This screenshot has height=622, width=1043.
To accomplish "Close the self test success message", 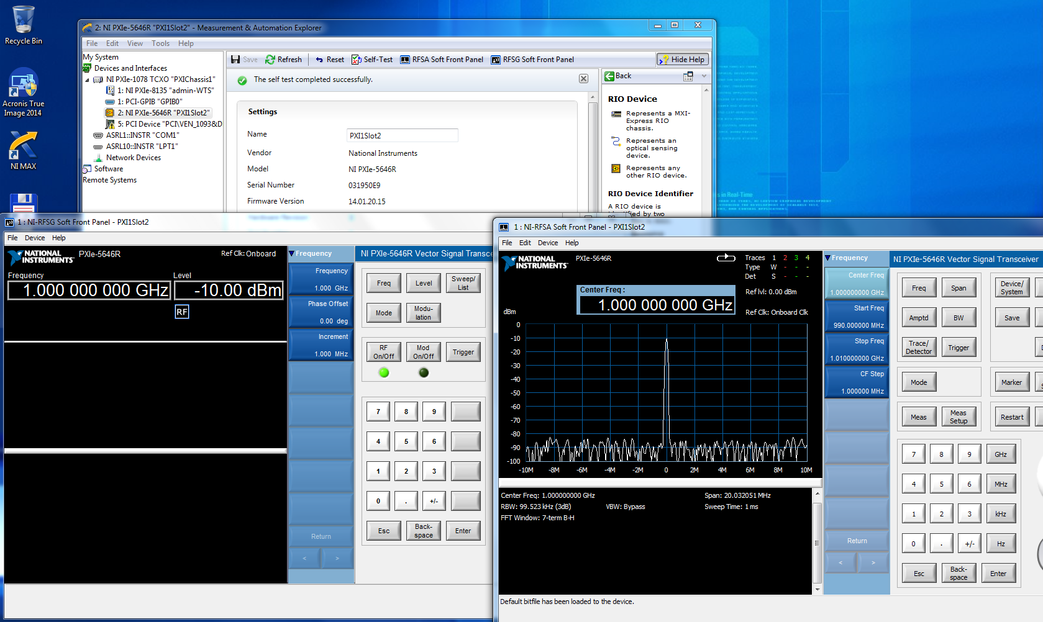I will click(583, 79).
